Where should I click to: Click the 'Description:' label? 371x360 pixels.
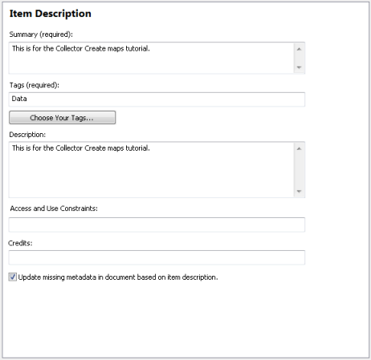point(27,135)
